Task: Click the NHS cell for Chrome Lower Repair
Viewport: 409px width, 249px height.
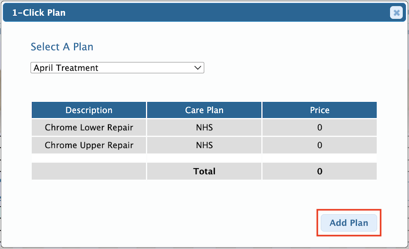Action: tap(204, 127)
